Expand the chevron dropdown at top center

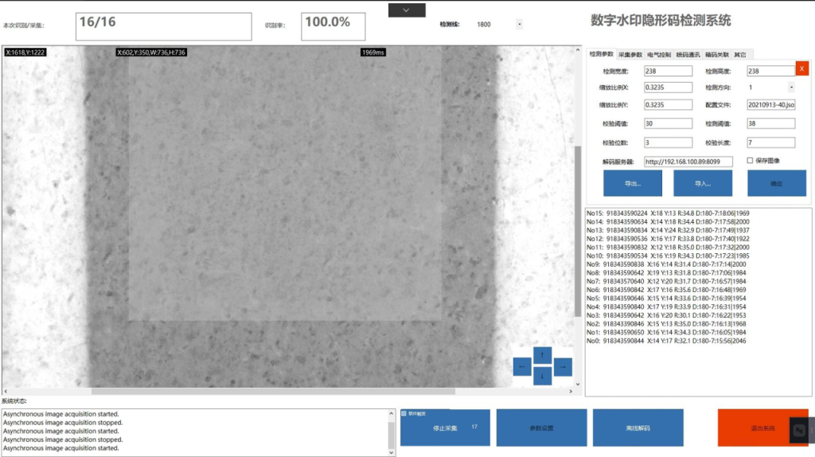coord(407,10)
